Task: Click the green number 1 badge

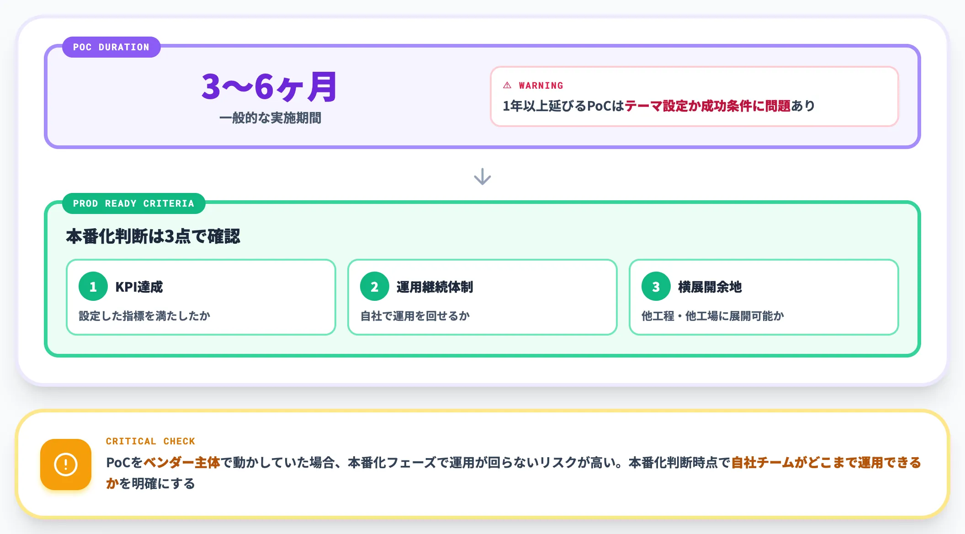Action: (93, 287)
